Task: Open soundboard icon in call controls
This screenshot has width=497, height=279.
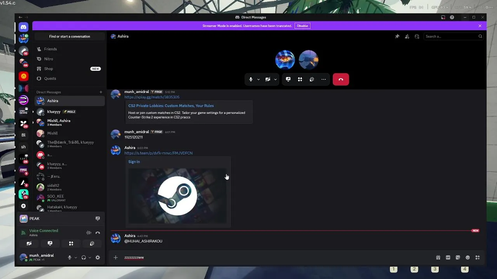Action: pyautogui.click(x=312, y=79)
